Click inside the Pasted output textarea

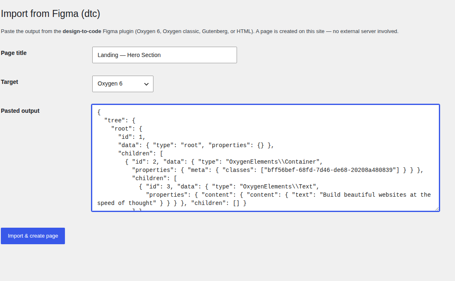tap(266, 158)
